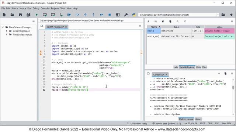This screenshot has height=132, width=236.
Task: Import data in Variable Explorer
Action: 148,22
